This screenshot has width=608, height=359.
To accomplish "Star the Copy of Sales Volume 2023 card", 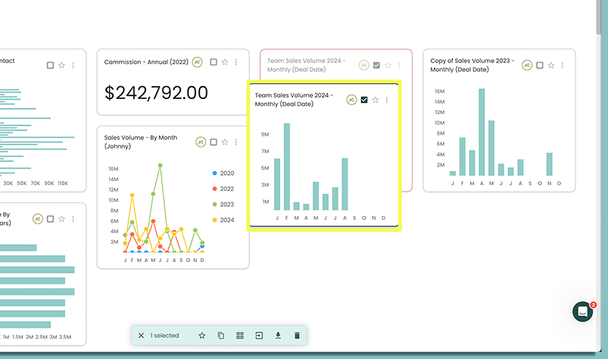I will click(551, 65).
